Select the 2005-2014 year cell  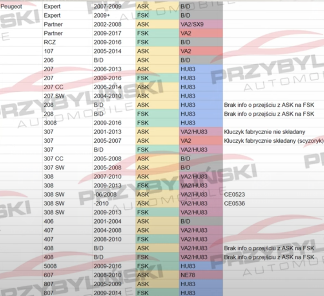pyautogui.click(x=114, y=51)
